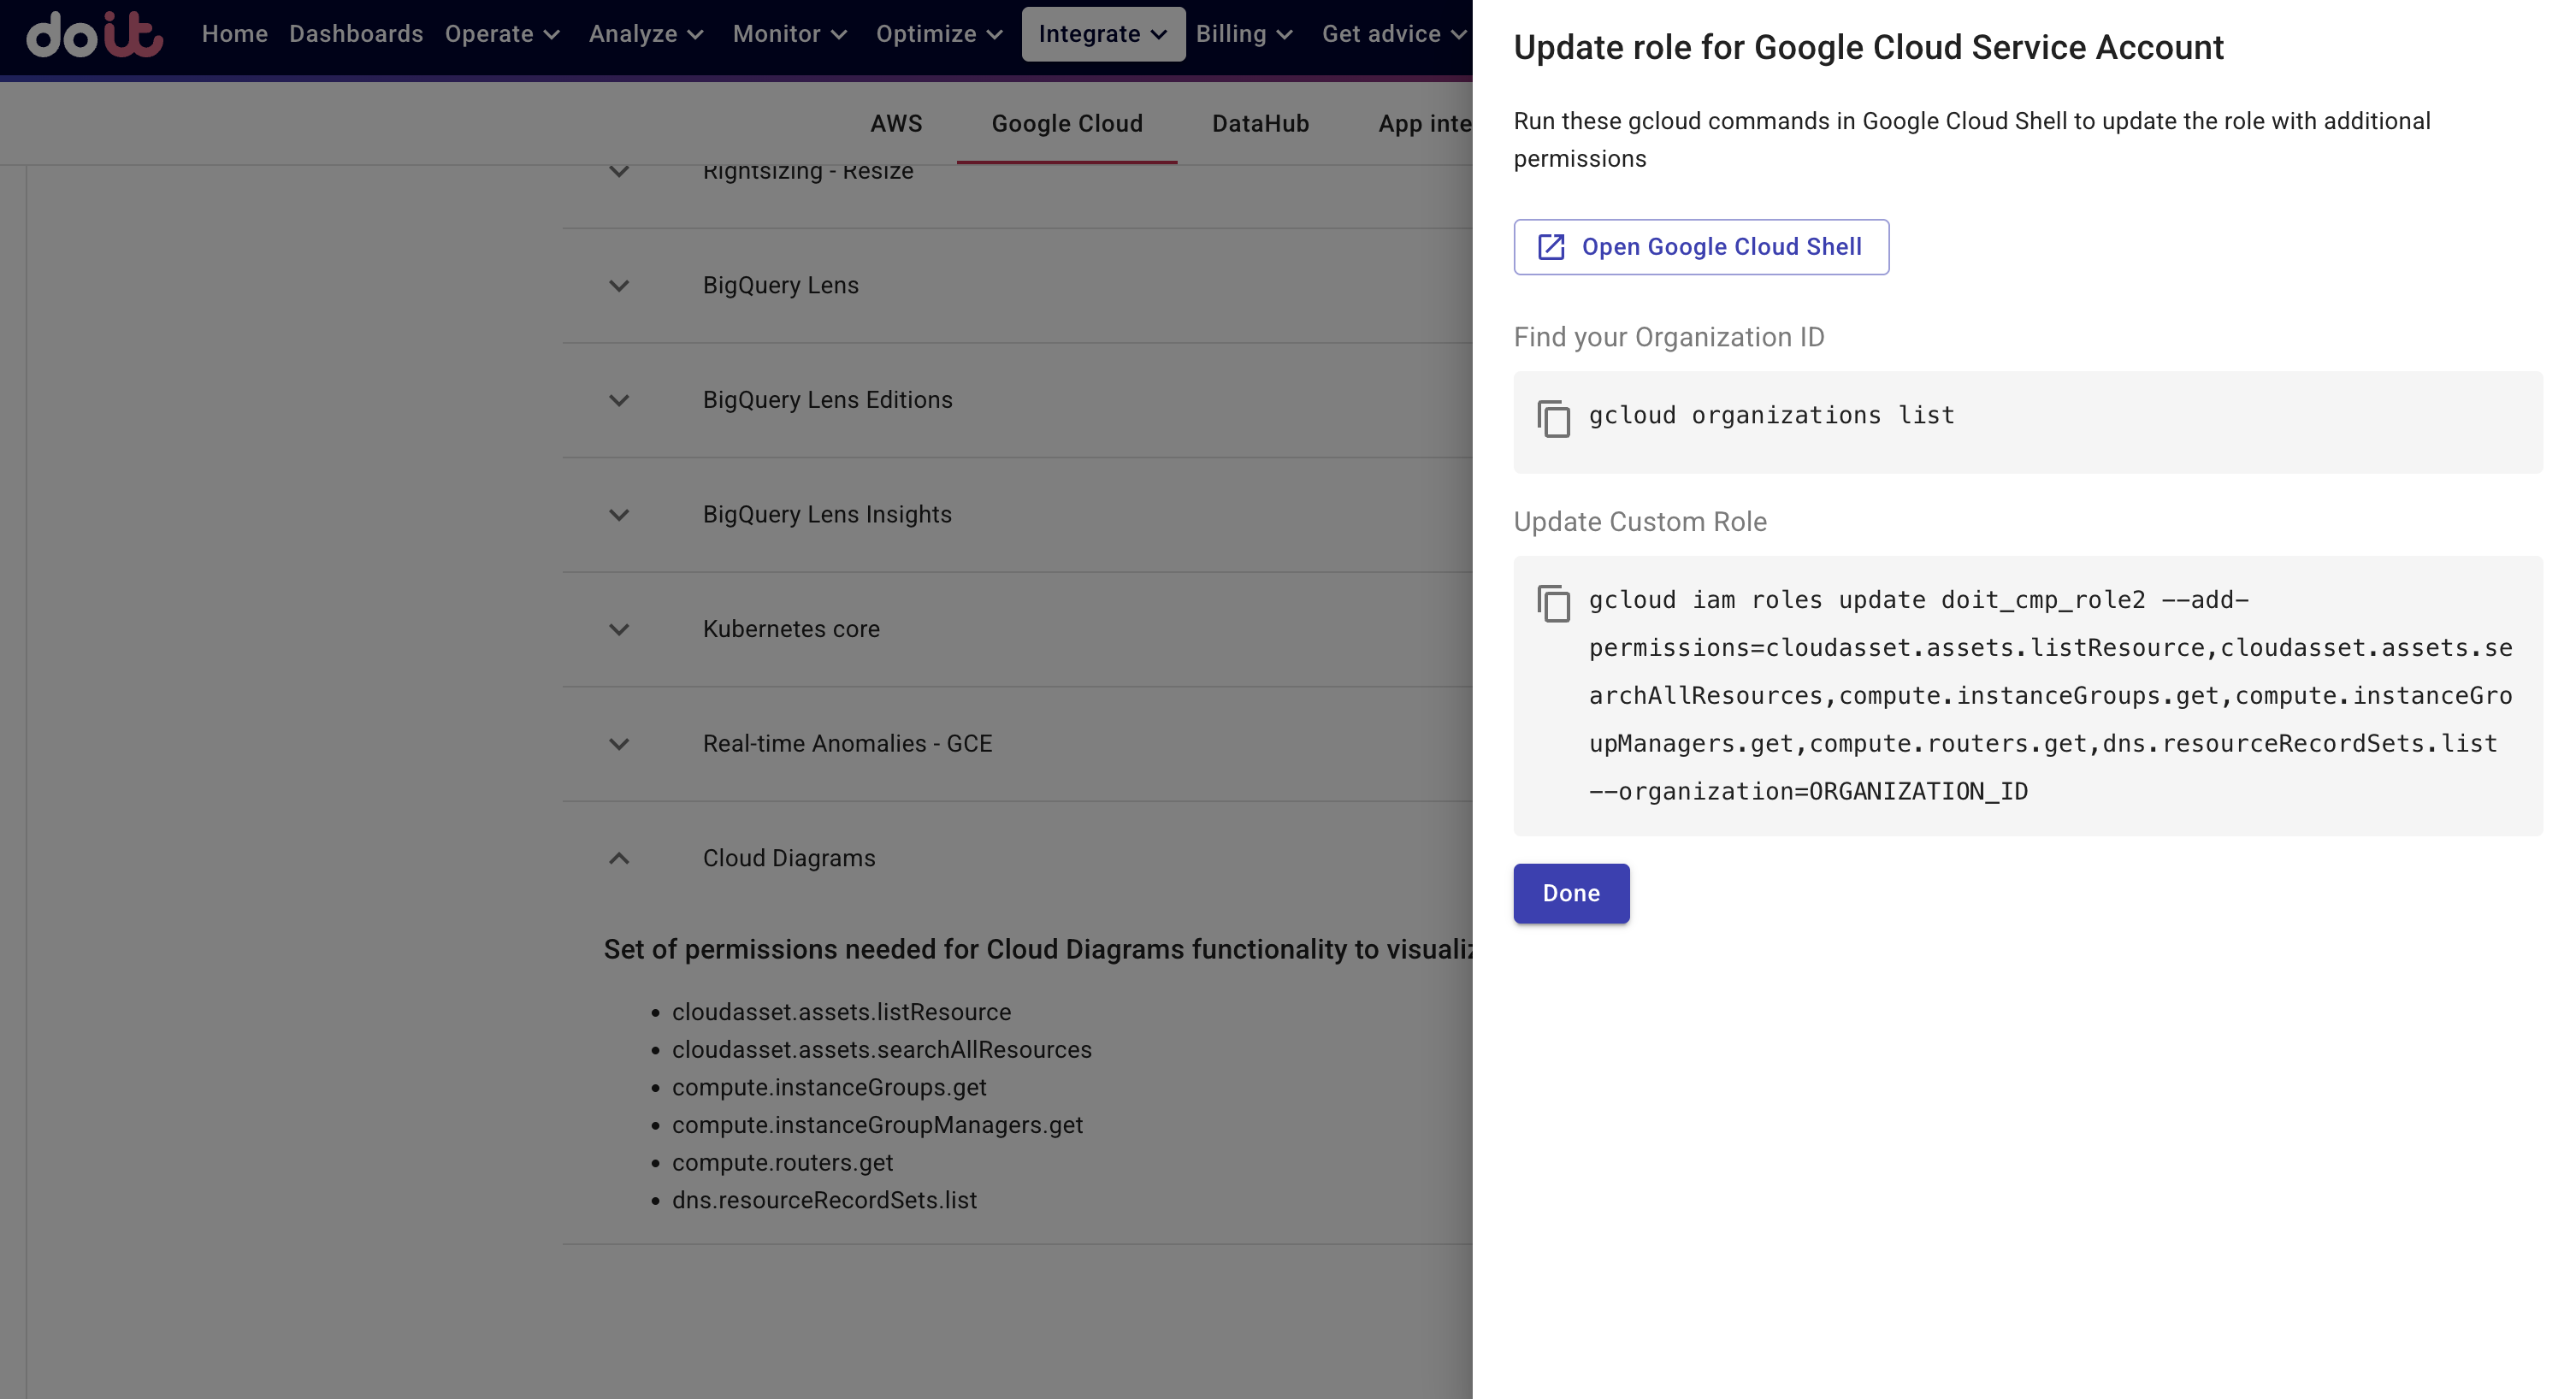The width and height of the screenshot is (2576, 1399).
Task: Copy the Update Custom Role command
Action: tap(1554, 604)
